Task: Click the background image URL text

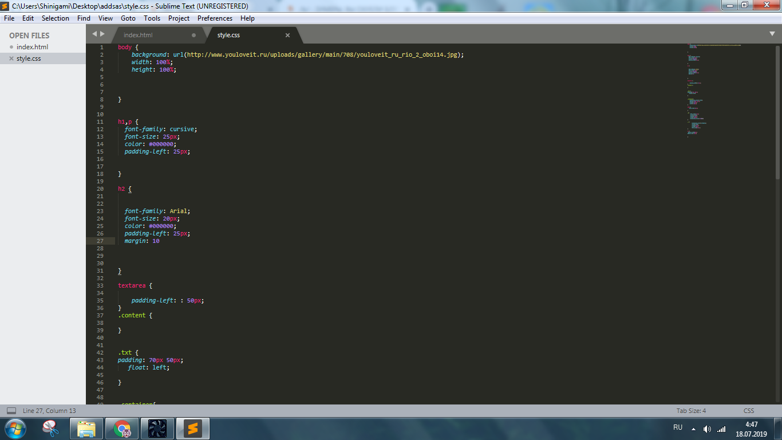Action: coord(324,54)
